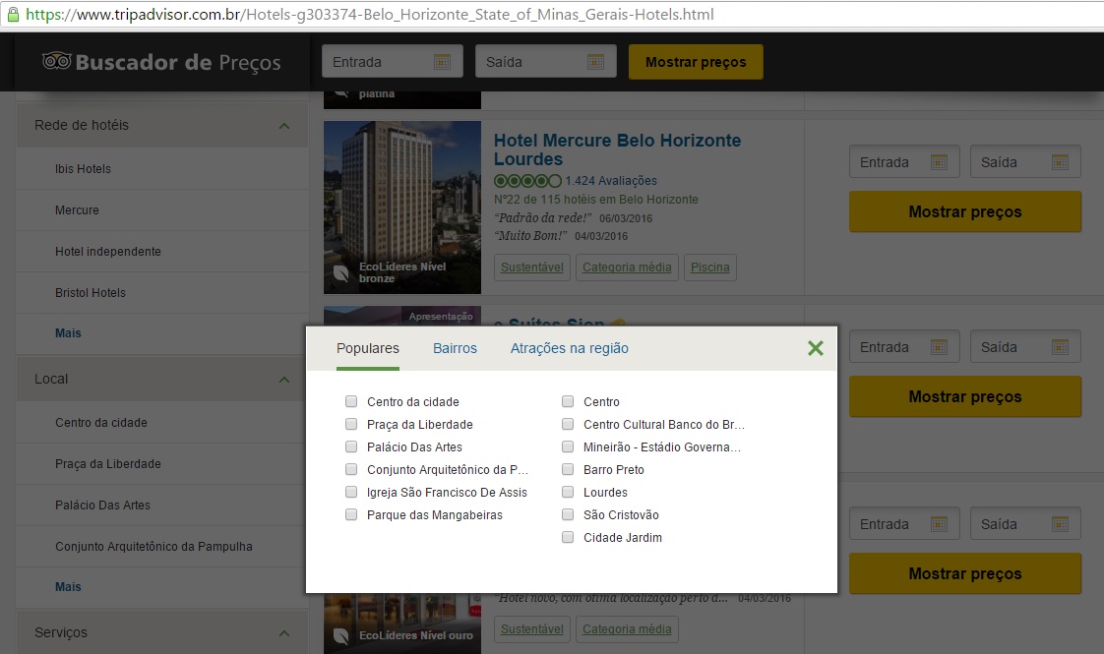
Task: Switch to the Bairros tab
Action: click(455, 348)
